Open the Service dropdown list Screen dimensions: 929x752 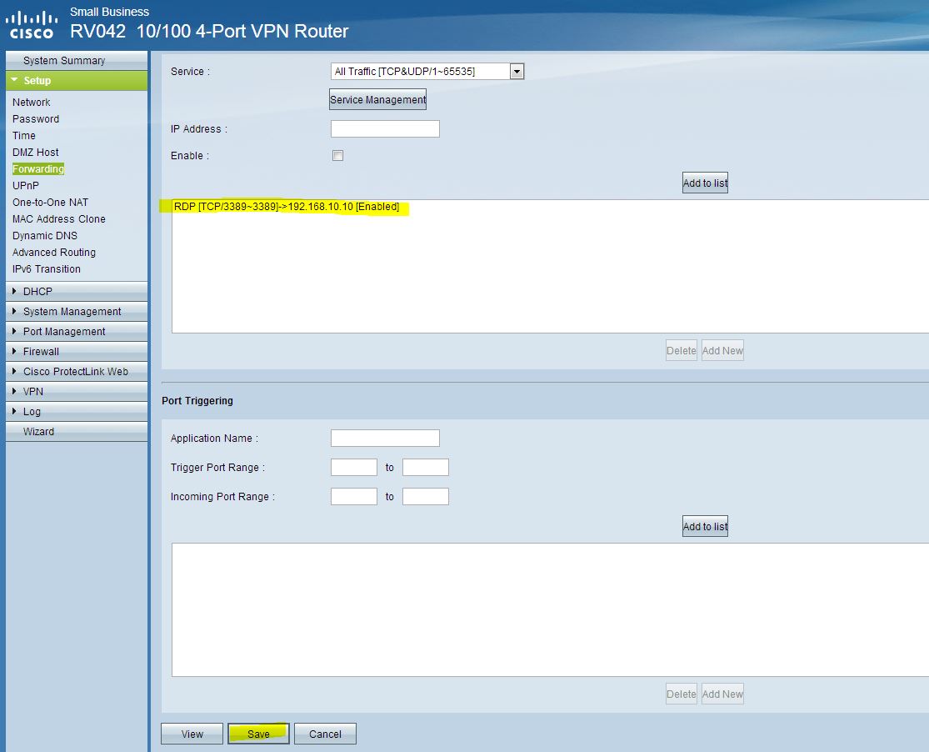[427, 71]
